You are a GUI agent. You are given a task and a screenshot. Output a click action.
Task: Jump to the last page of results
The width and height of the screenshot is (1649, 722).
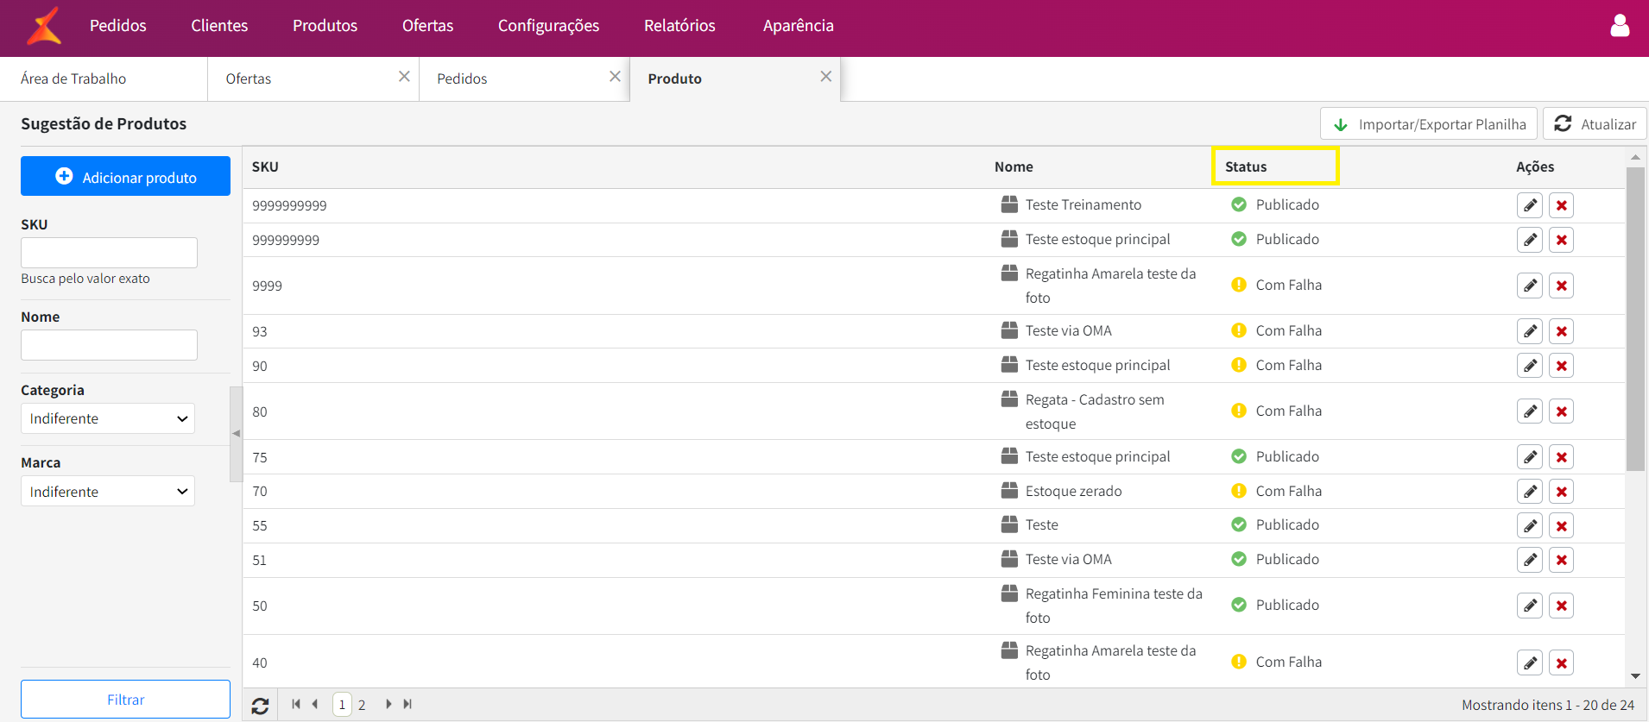[408, 704]
